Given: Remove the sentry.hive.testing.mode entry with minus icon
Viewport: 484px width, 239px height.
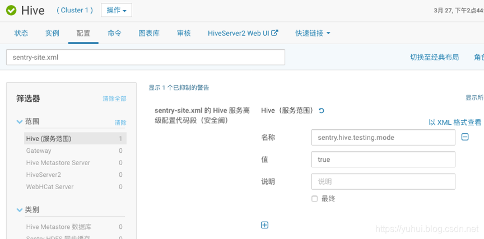Looking at the screenshot, I should [x=465, y=137].
